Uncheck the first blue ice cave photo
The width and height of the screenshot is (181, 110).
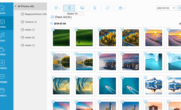pos(146,54)
